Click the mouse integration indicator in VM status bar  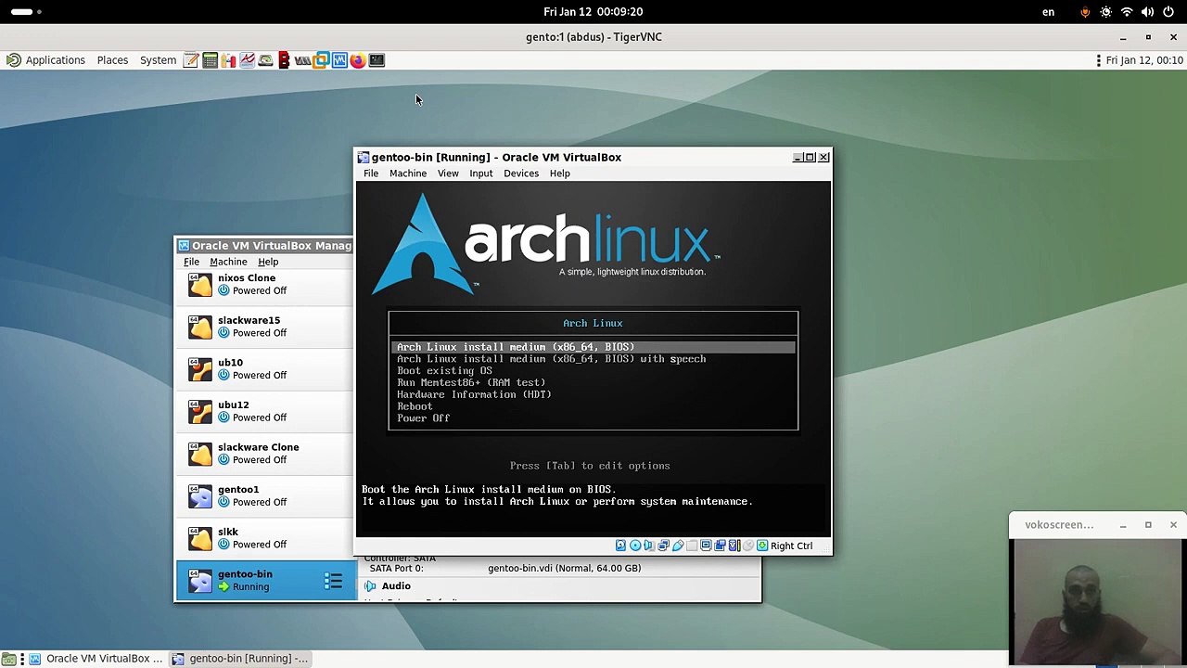click(x=748, y=546)
